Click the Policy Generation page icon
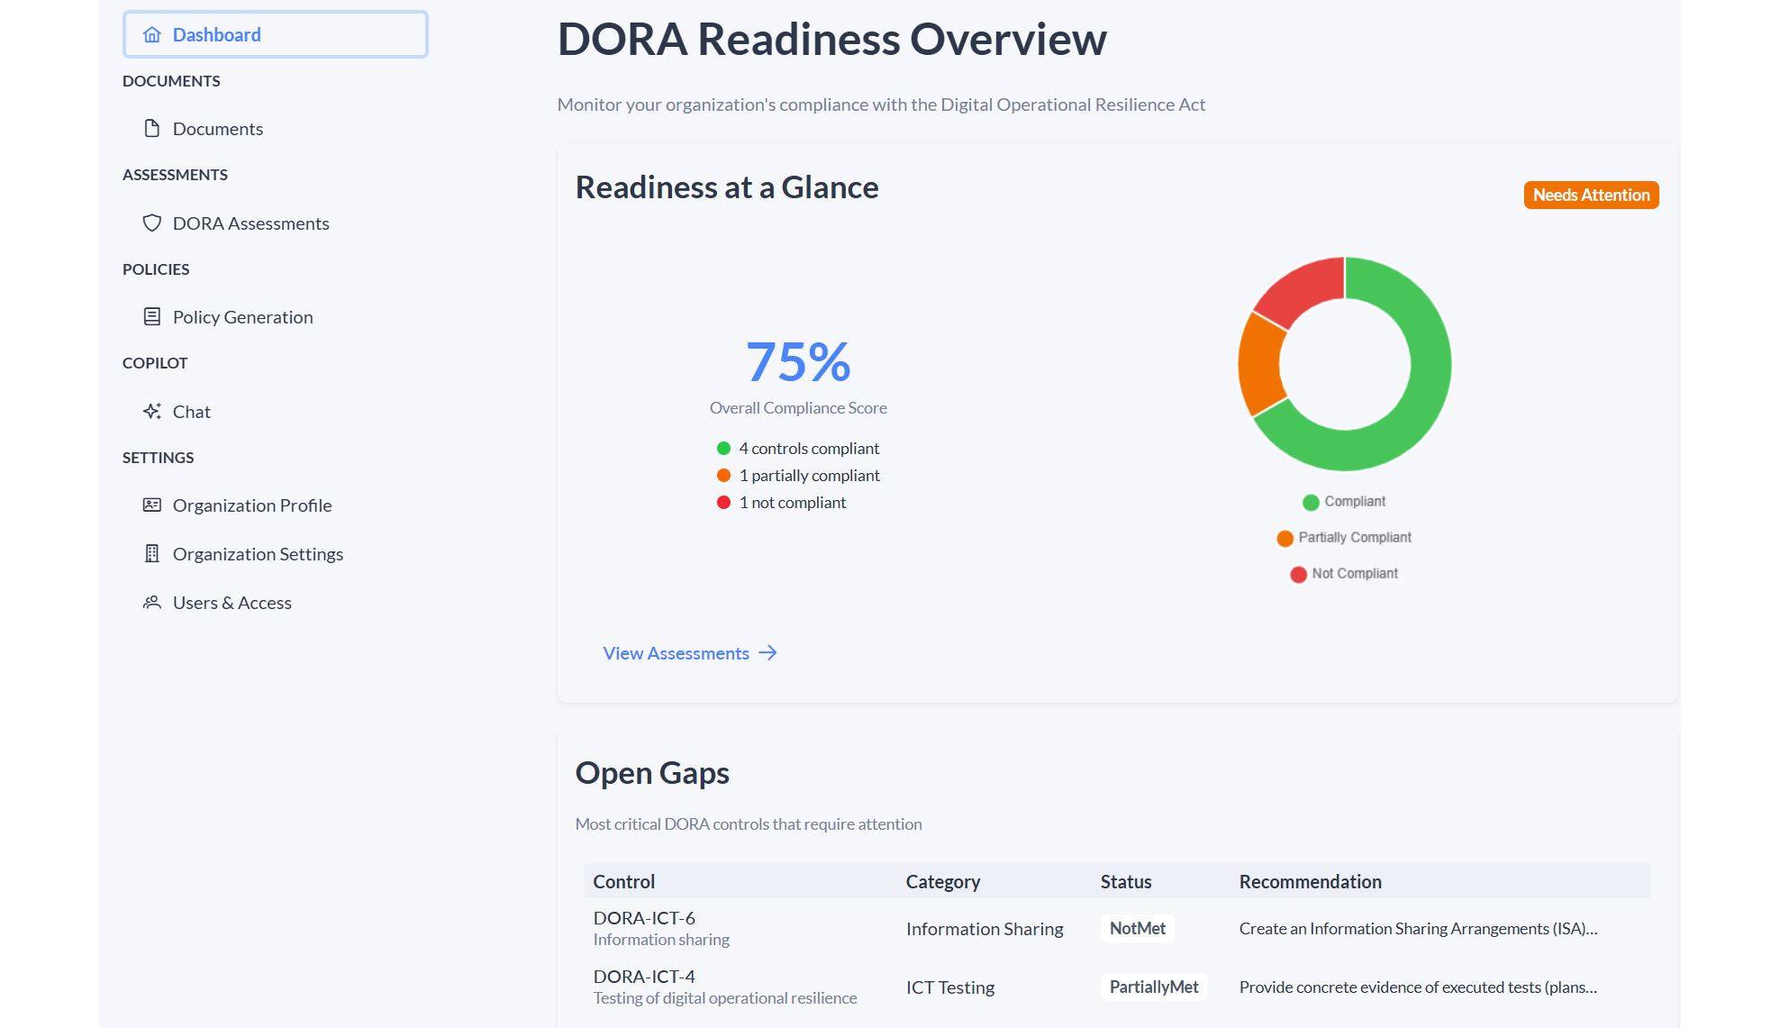This screenshot has width=1780, height=1028. 151,316
